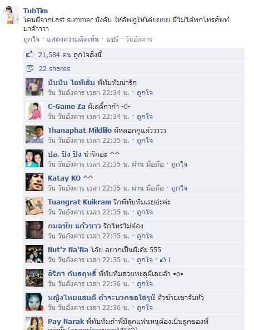
Task: Open Nut'z Na'Na's profile name link
Action: 68,250
